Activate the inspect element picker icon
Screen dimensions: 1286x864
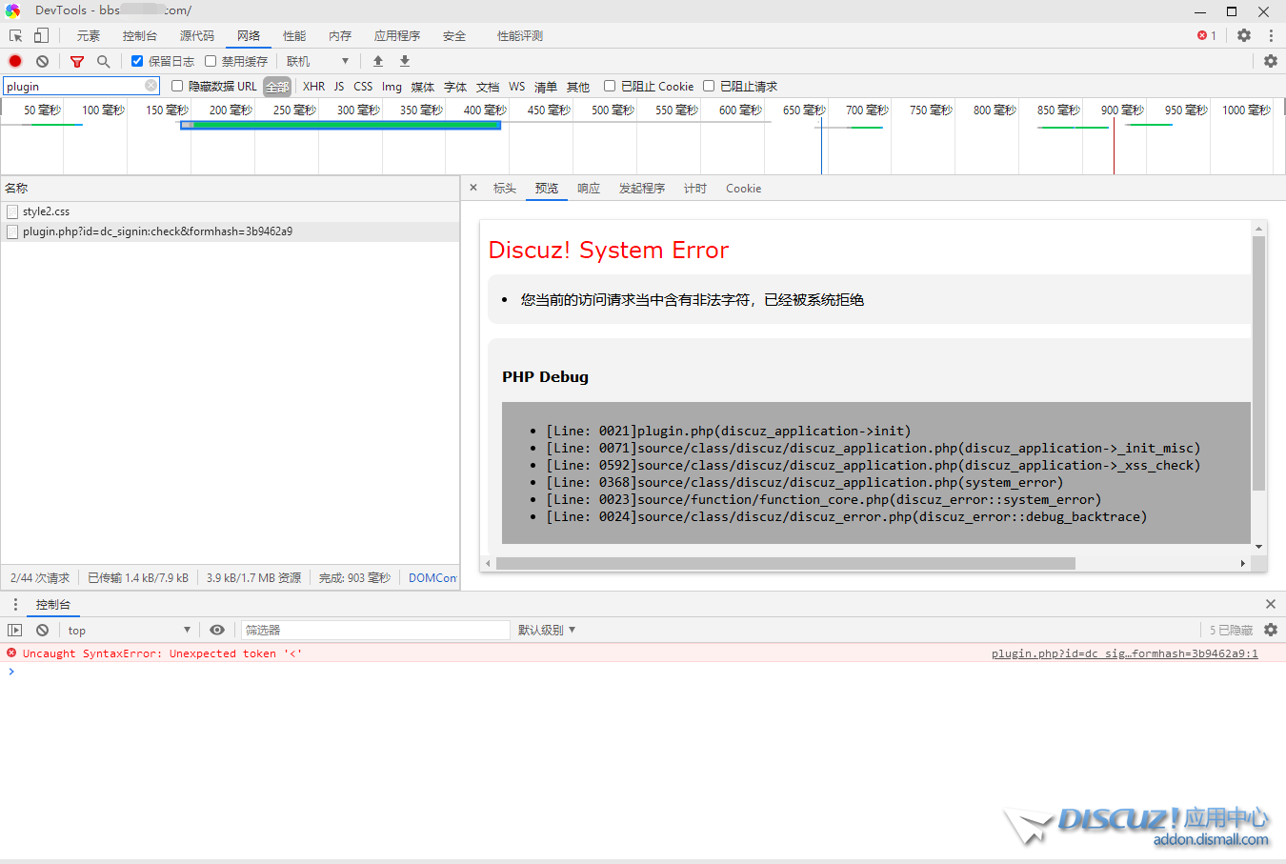click(x=15, y=35)
